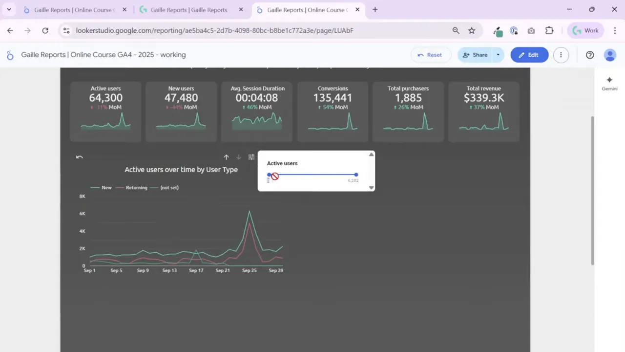Click the Reset button
625x352 pixels.
point(430,55)
